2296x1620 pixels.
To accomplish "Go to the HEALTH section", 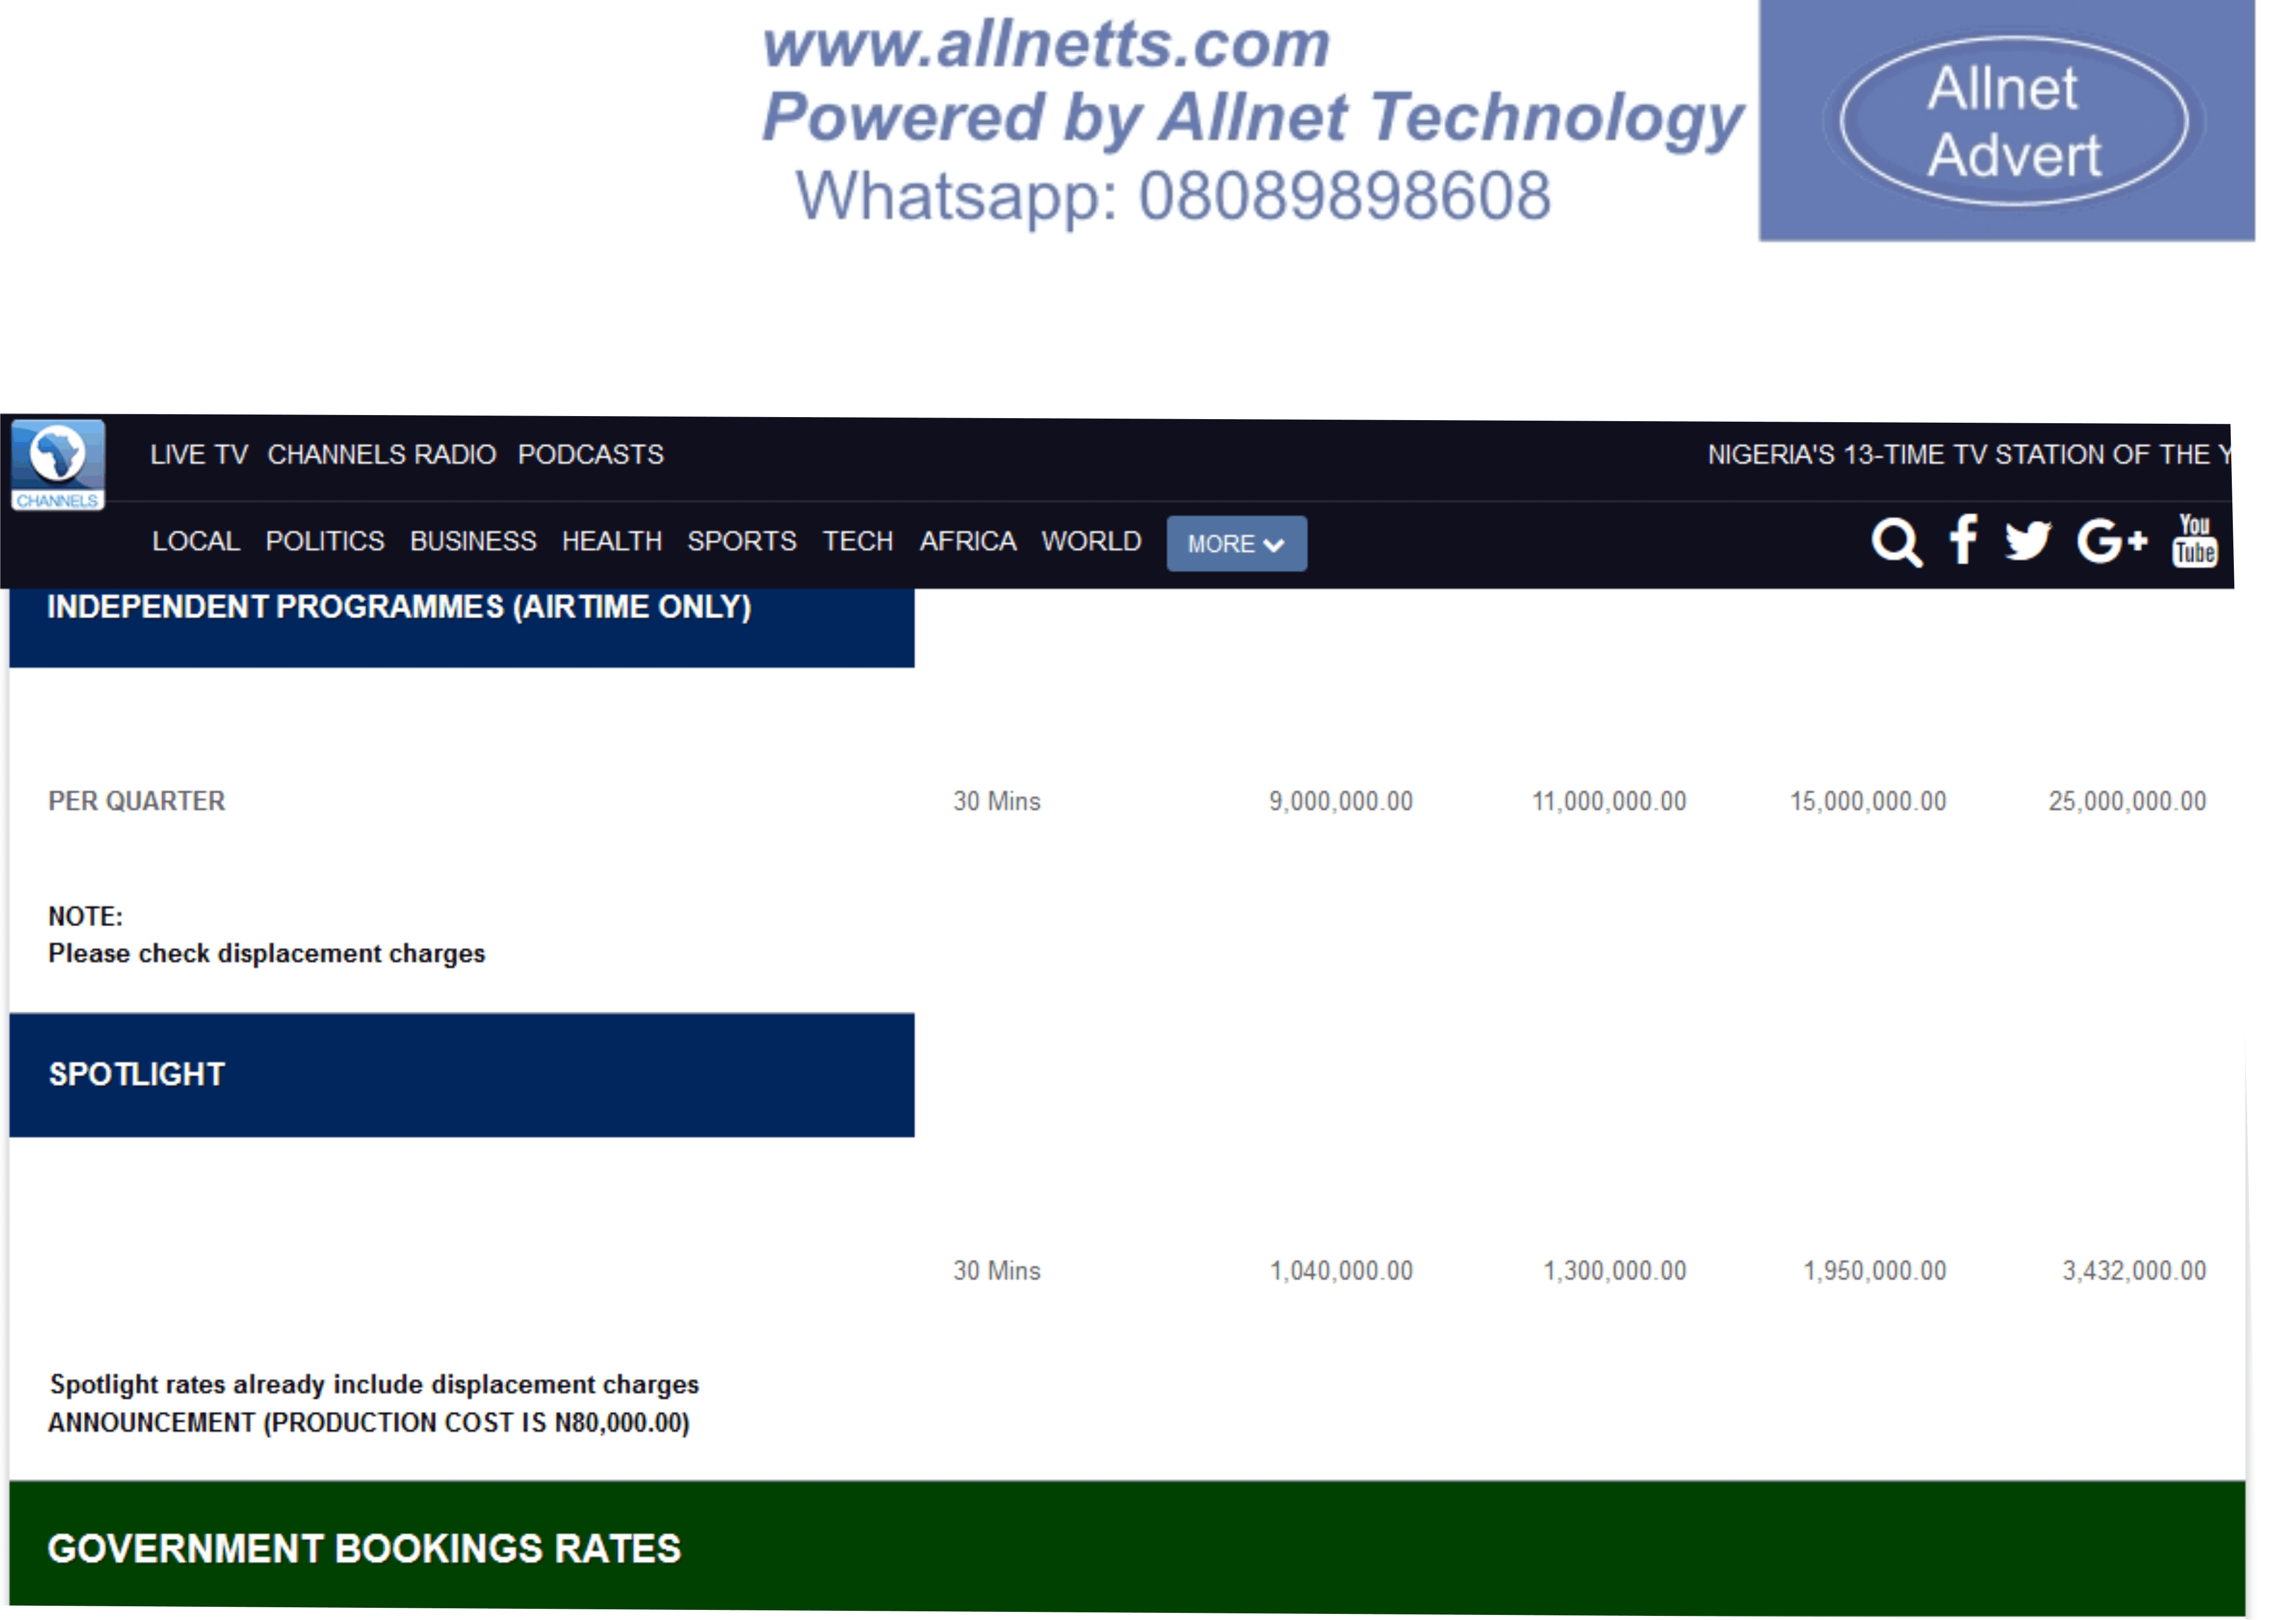I will (x=612, y=542).
